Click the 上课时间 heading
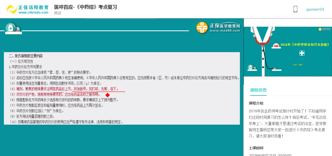Image resolution: width=332 pixels, height=156 pixels. (x=256, y=148)
